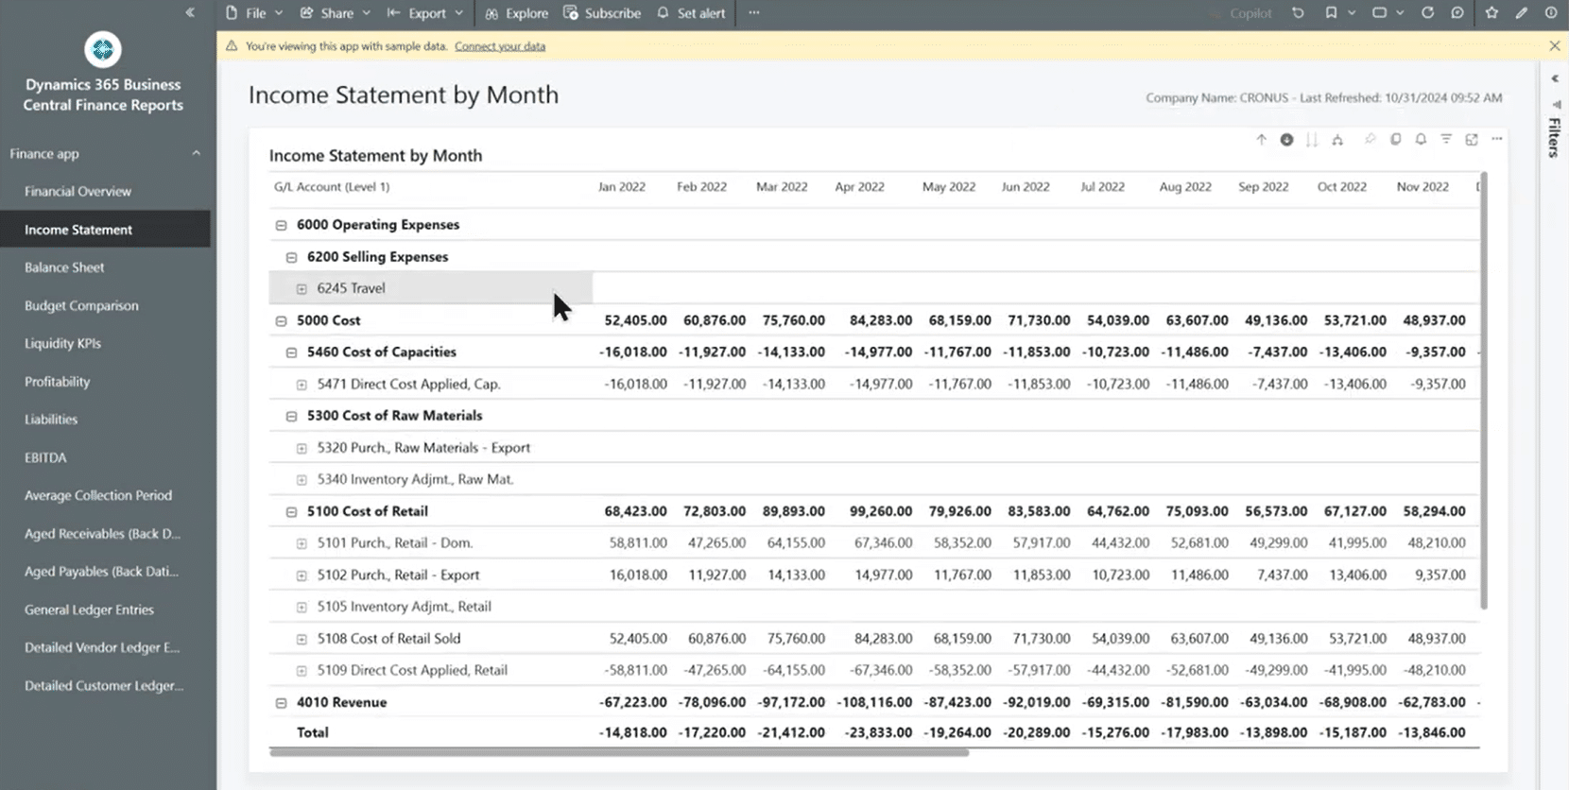The width and height of the screenshot is (1569, 790).
Task: Click the refresh visuals icon
Action: coord(1427,13)
